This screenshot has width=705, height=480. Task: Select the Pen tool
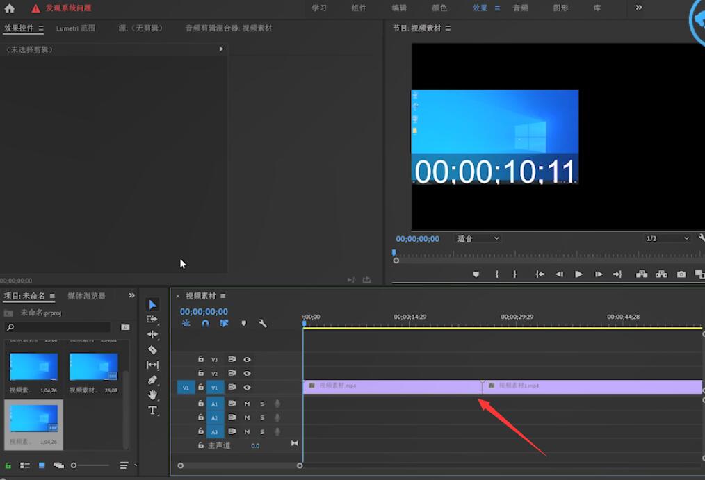[x=152, y=380]
